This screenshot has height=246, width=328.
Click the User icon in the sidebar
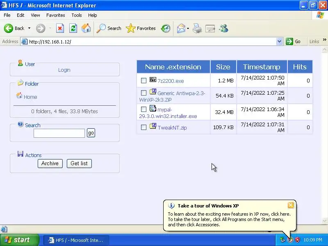click(x=20, y=63)
